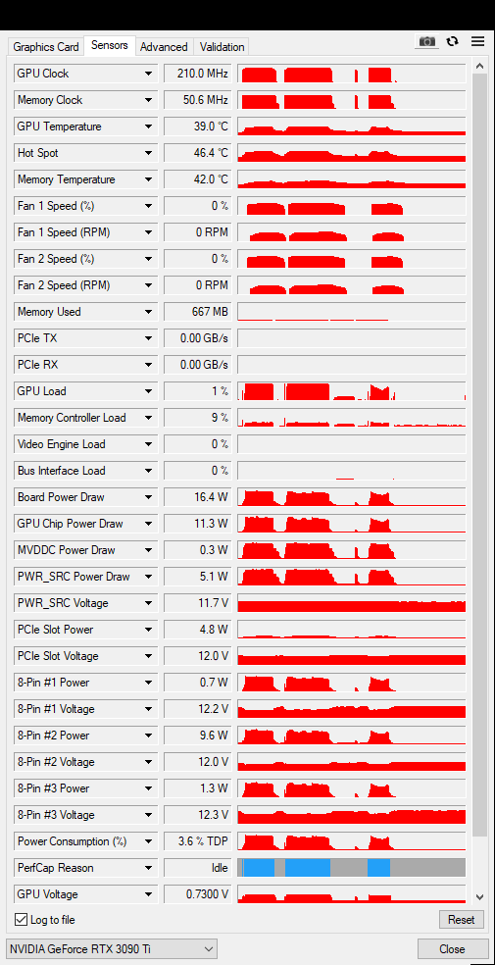
Task: Open the Memory Temperature dropdown arrow
Action: [148, 179]
